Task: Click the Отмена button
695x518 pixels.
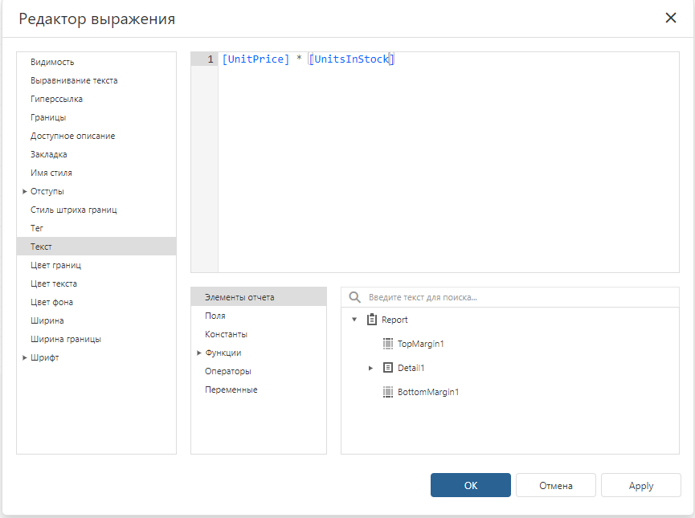Action: (556, 485)
